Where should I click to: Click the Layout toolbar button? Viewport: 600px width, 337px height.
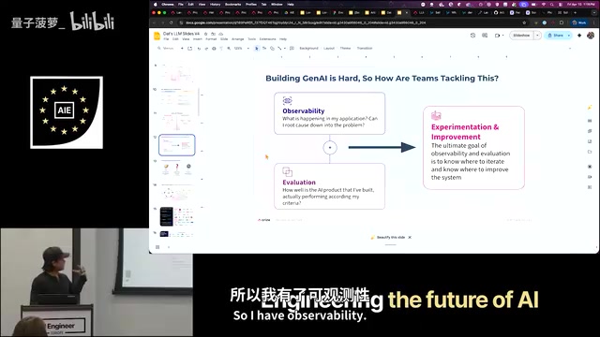click(329, 49)
